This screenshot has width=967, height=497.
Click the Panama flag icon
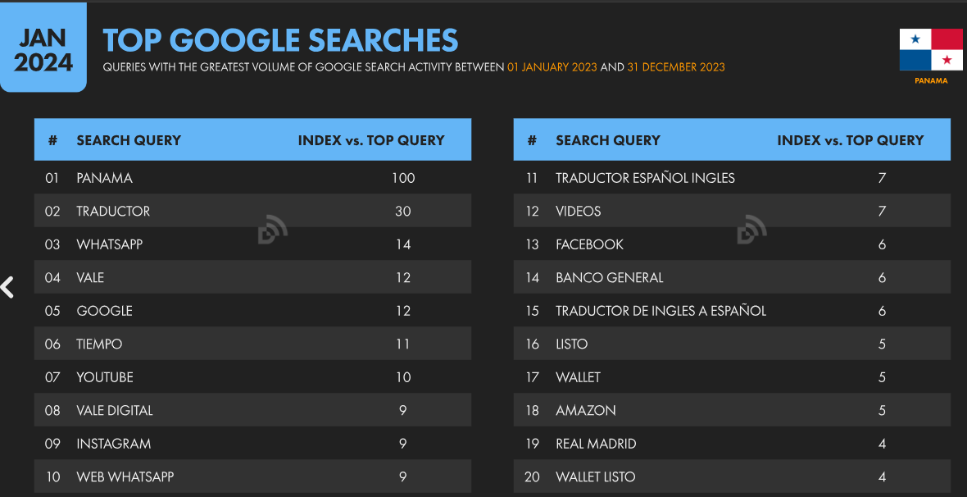coord(931,50)
